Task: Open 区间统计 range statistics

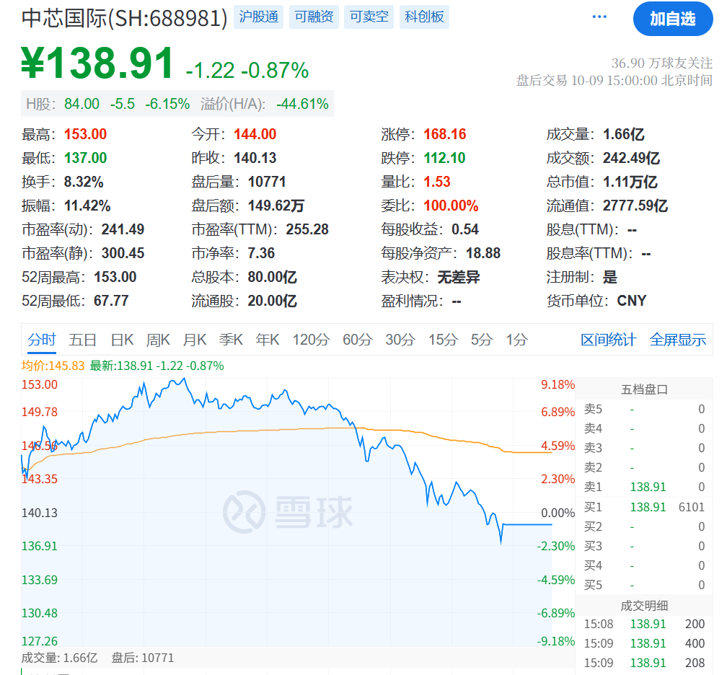Action: (x=608, y=340)
